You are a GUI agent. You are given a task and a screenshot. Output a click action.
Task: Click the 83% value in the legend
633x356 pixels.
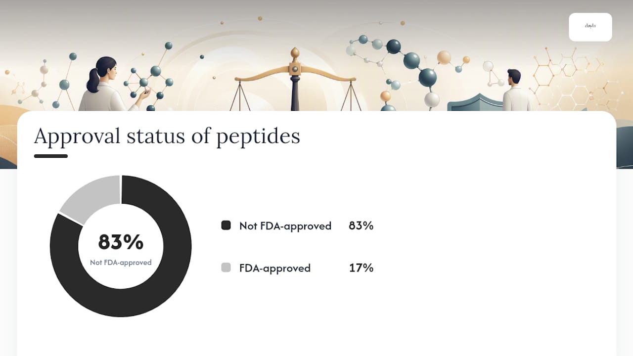tap(361, 225)
